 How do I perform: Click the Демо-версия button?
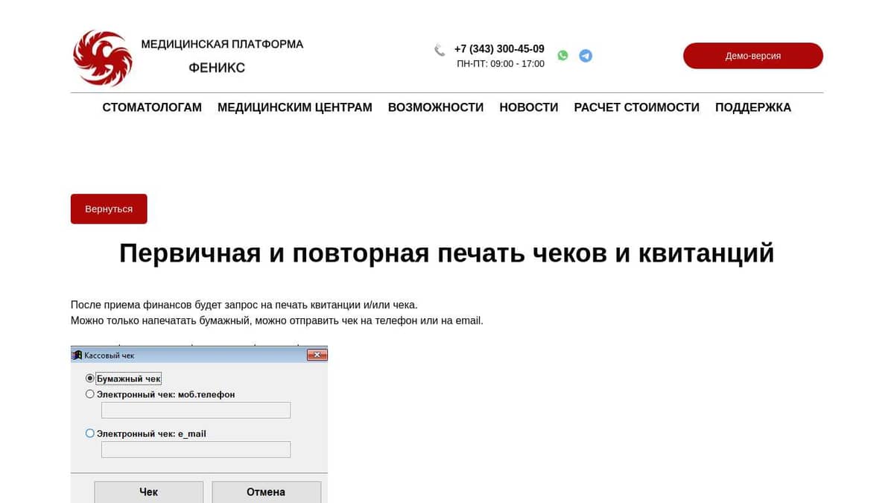(x=752, y=55)
